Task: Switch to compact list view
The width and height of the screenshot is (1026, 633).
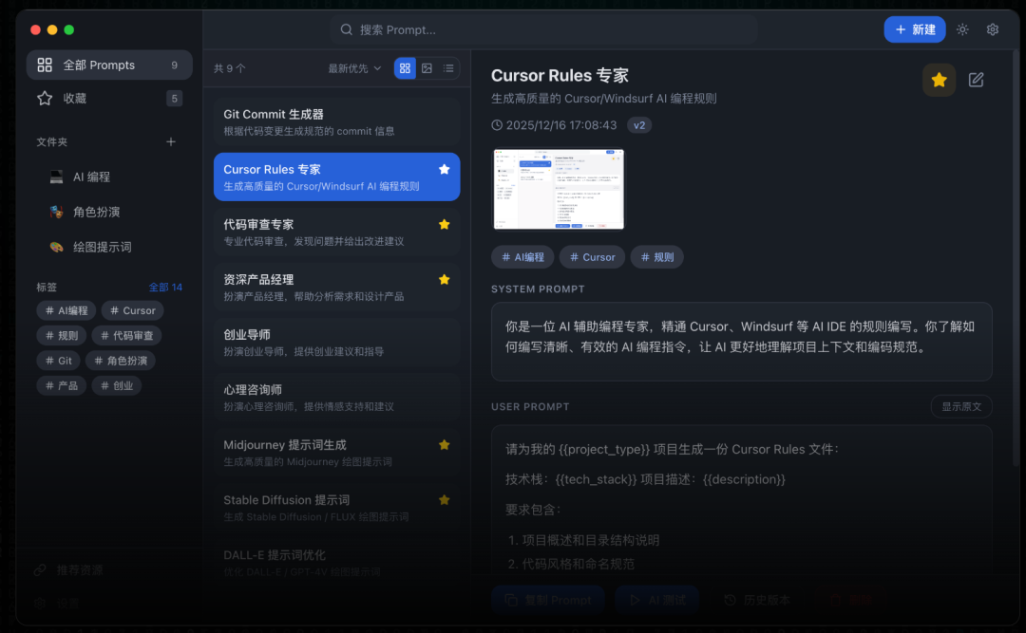Action: pyautogui.click(x=448, y=68)
